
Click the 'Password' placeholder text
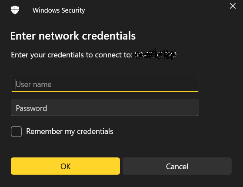[x=31, y=108]
